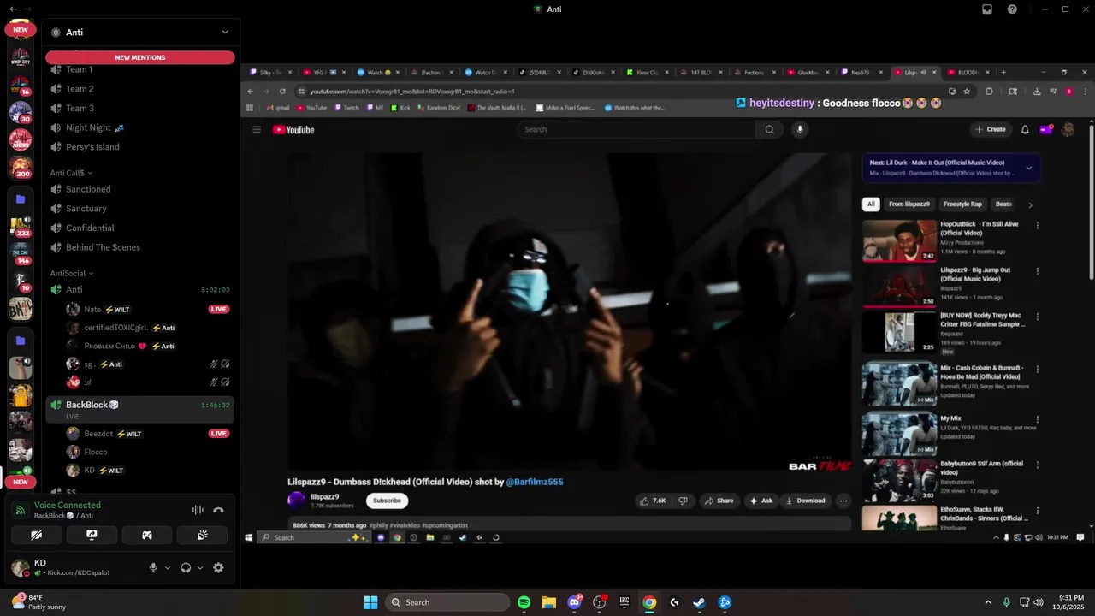This screenshot has width=1095, height=616.
Task: Watch Nate's LIVE stream badge
Action: click(219, 309)
